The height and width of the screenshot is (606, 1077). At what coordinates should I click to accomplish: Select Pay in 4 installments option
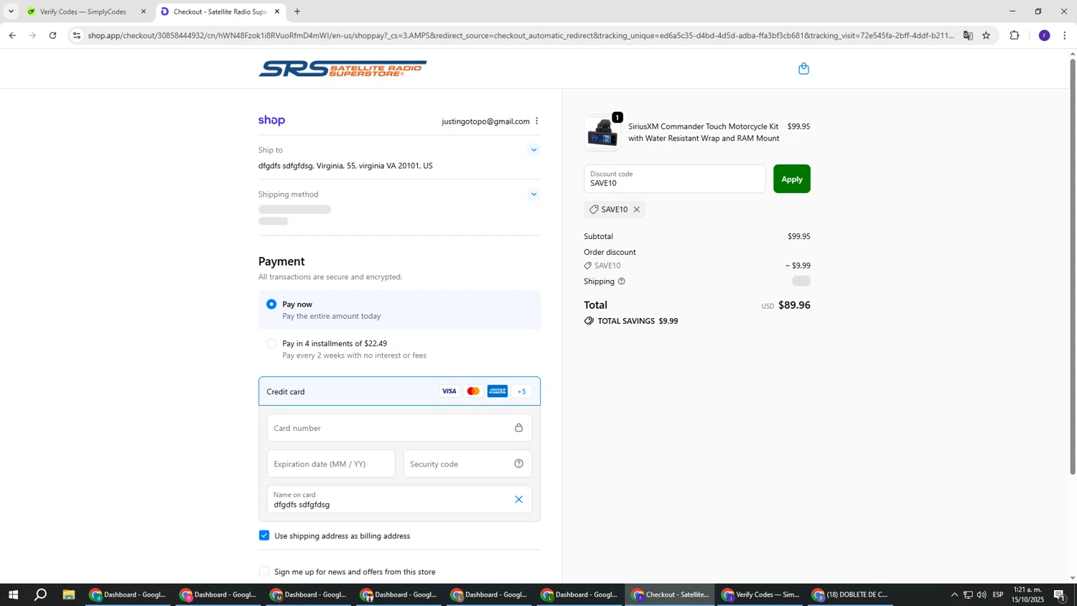coord(271,344)
